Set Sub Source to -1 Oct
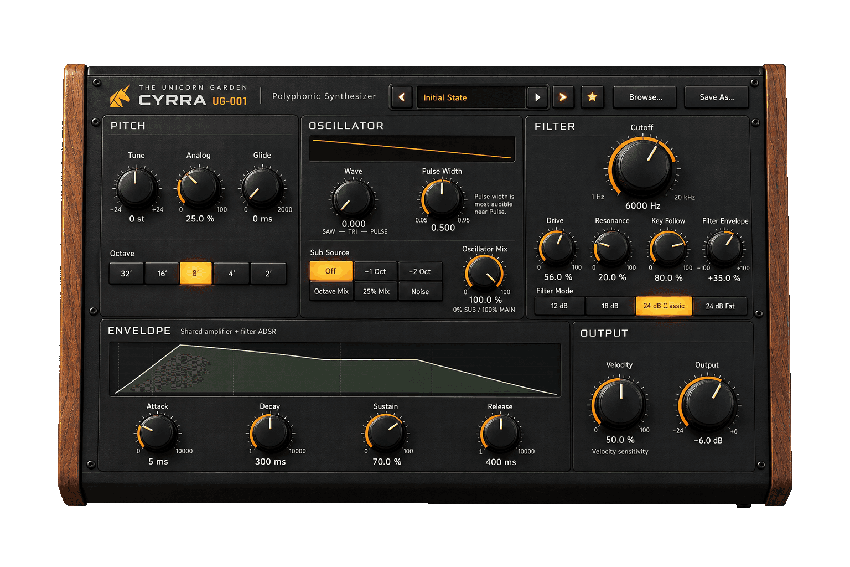 [x=375, y=271]
